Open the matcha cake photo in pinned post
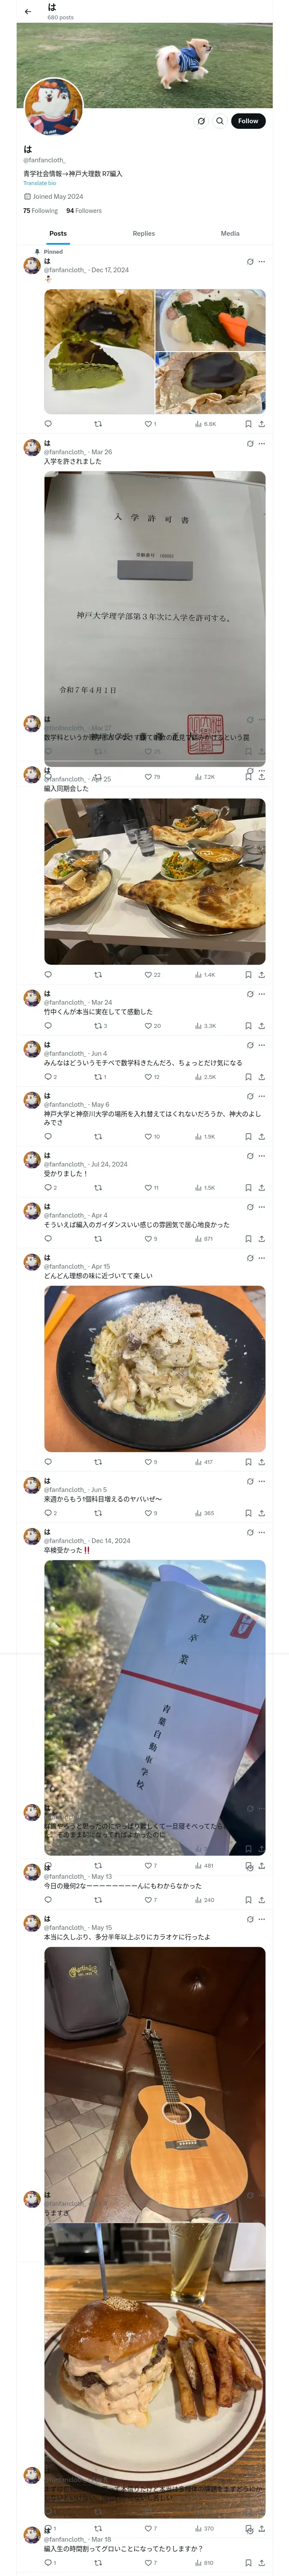The image size is (289, 2576). tap(98, 352)
